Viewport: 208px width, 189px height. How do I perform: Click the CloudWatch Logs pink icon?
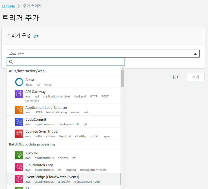point(19,167)
